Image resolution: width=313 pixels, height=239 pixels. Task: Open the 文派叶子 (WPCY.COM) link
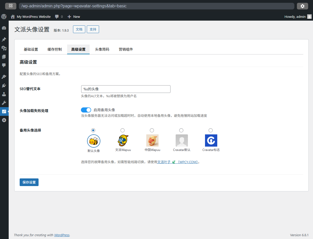click(x=178, y=162)
